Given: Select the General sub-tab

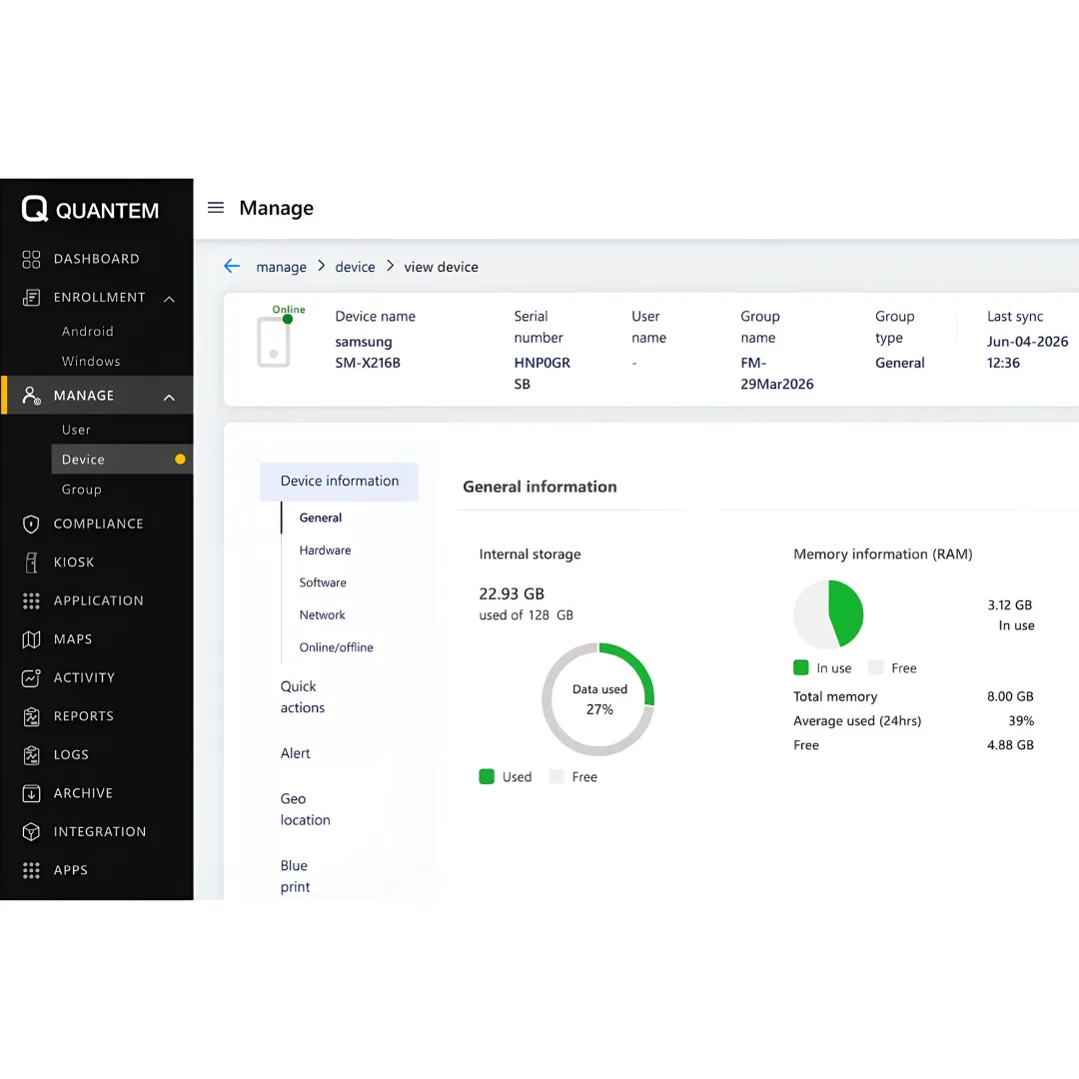Looking at the screenshot, I should pyautogui.click(x=320, y=518).
